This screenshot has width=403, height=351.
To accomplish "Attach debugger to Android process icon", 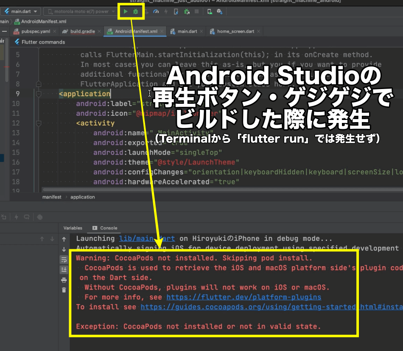I will pyautogui.click(x=187, y=11).
